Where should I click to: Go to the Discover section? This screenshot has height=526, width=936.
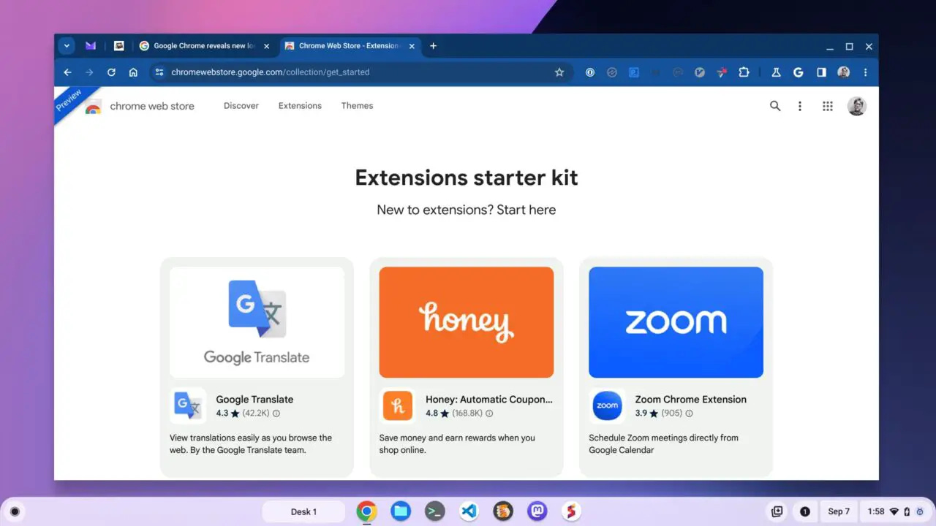click(241, 106)
